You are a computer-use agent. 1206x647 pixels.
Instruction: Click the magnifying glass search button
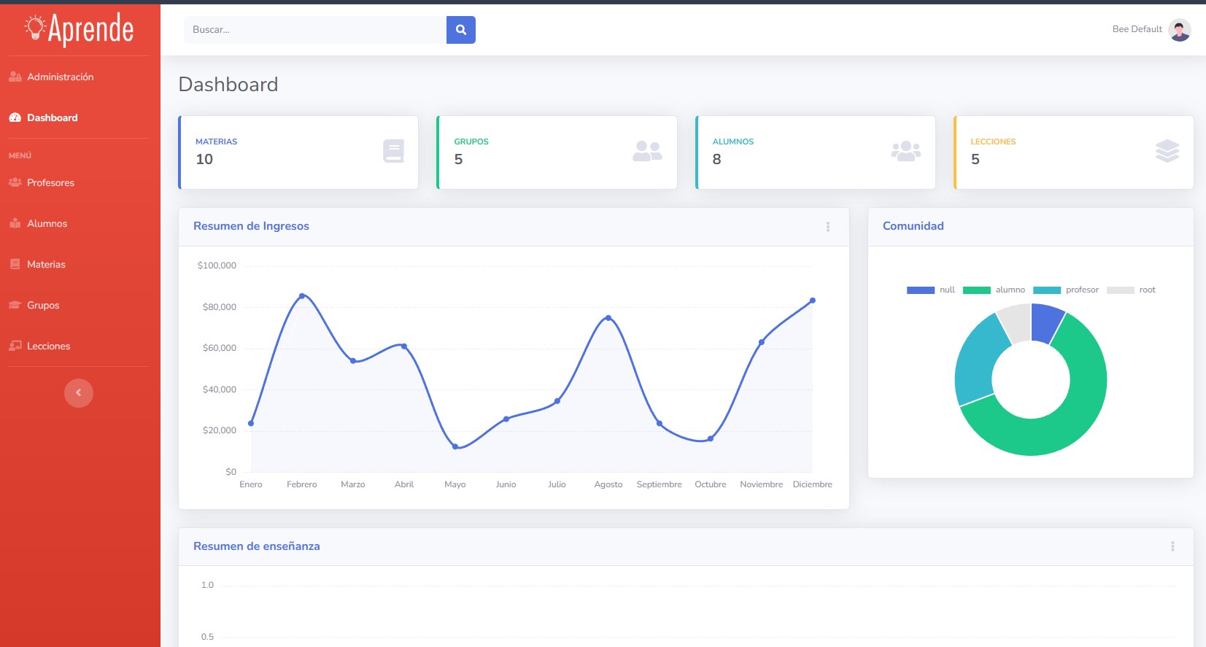click(x=460, y=30)
